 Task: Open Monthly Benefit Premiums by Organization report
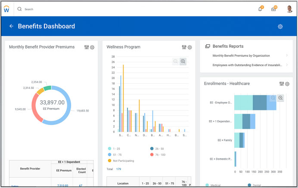[x=241, y=55]
